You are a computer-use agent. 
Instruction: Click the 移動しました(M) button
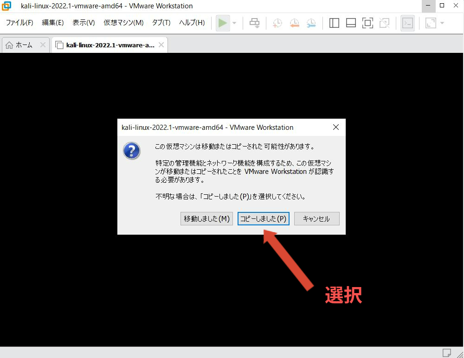click(x=206, y=218)
